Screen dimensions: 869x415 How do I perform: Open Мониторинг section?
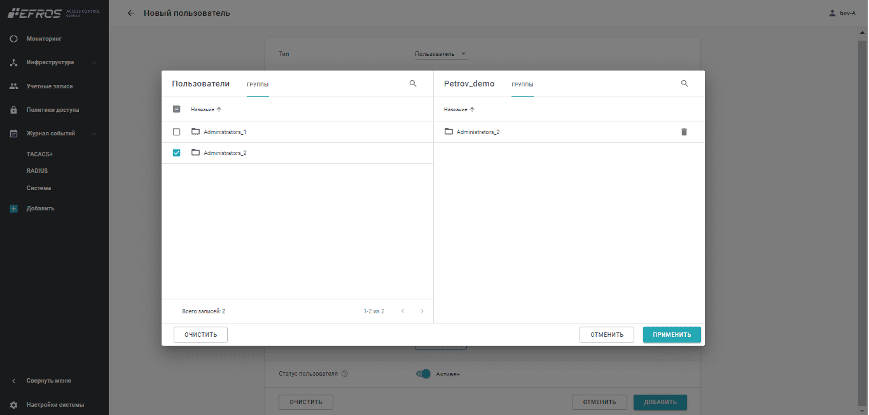[x=44, y=39]
